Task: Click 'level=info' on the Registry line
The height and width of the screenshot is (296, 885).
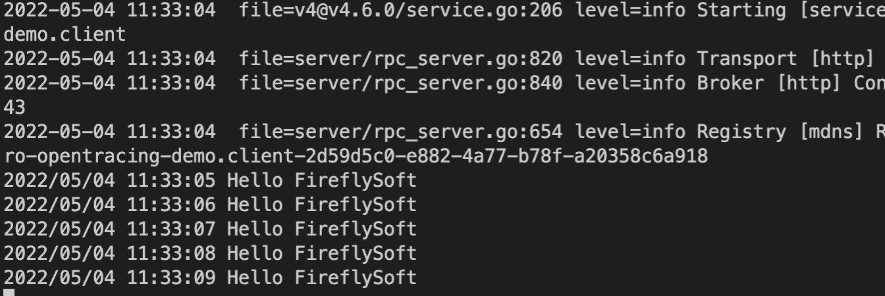Action: [631, 132]
